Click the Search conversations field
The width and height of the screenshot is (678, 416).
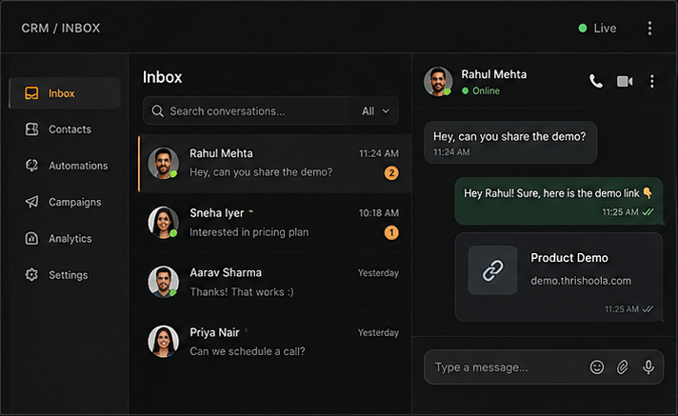coord(246,111)
